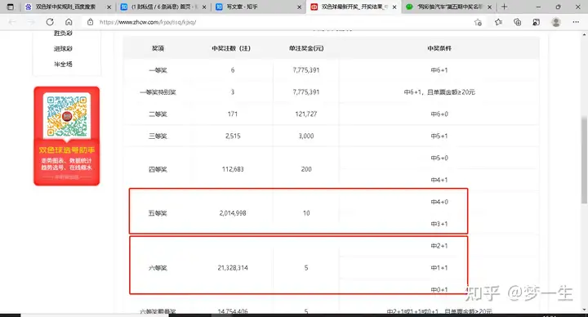Switch to the 驾彩抽汽车 WeChat article tab

coord(448,7)
